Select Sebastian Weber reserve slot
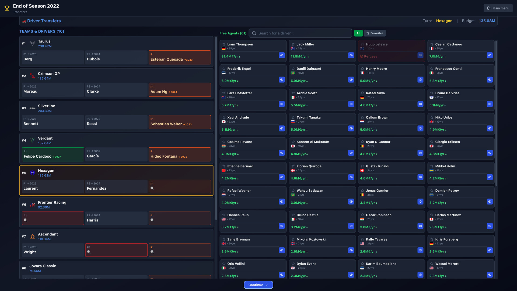 click(x=180, y=122)
